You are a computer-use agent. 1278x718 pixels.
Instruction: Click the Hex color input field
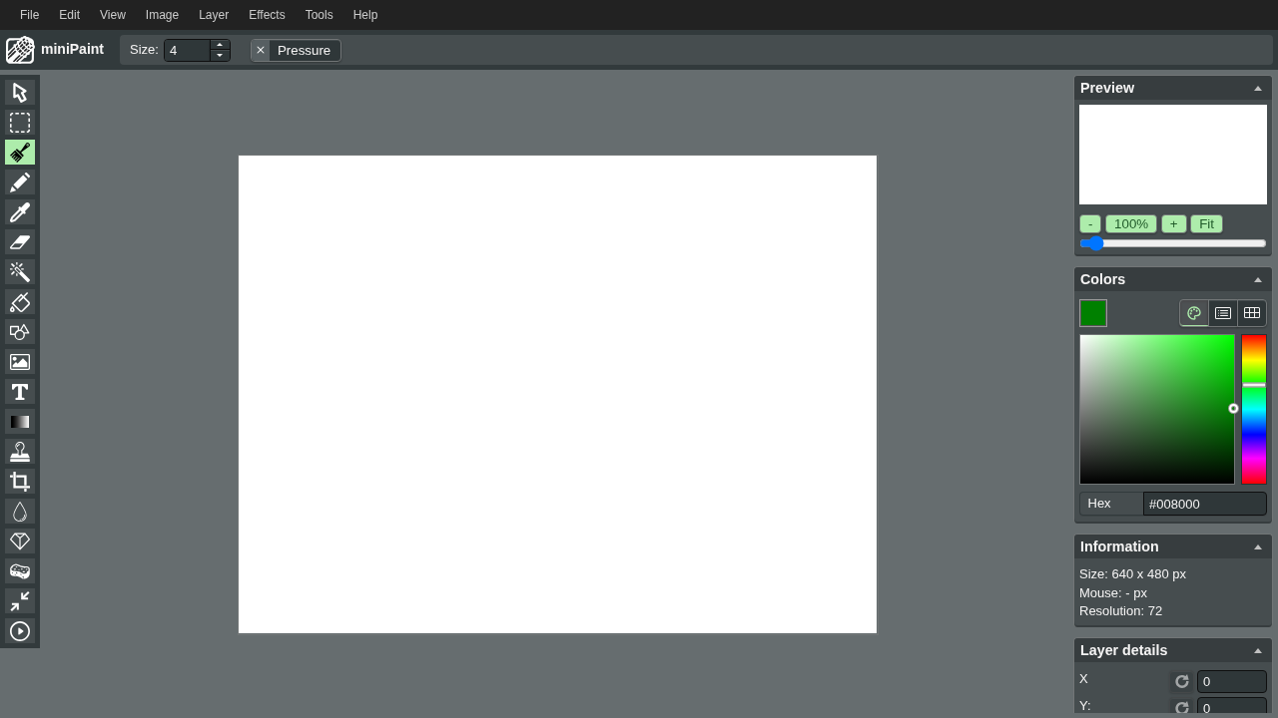point(1205,504)
